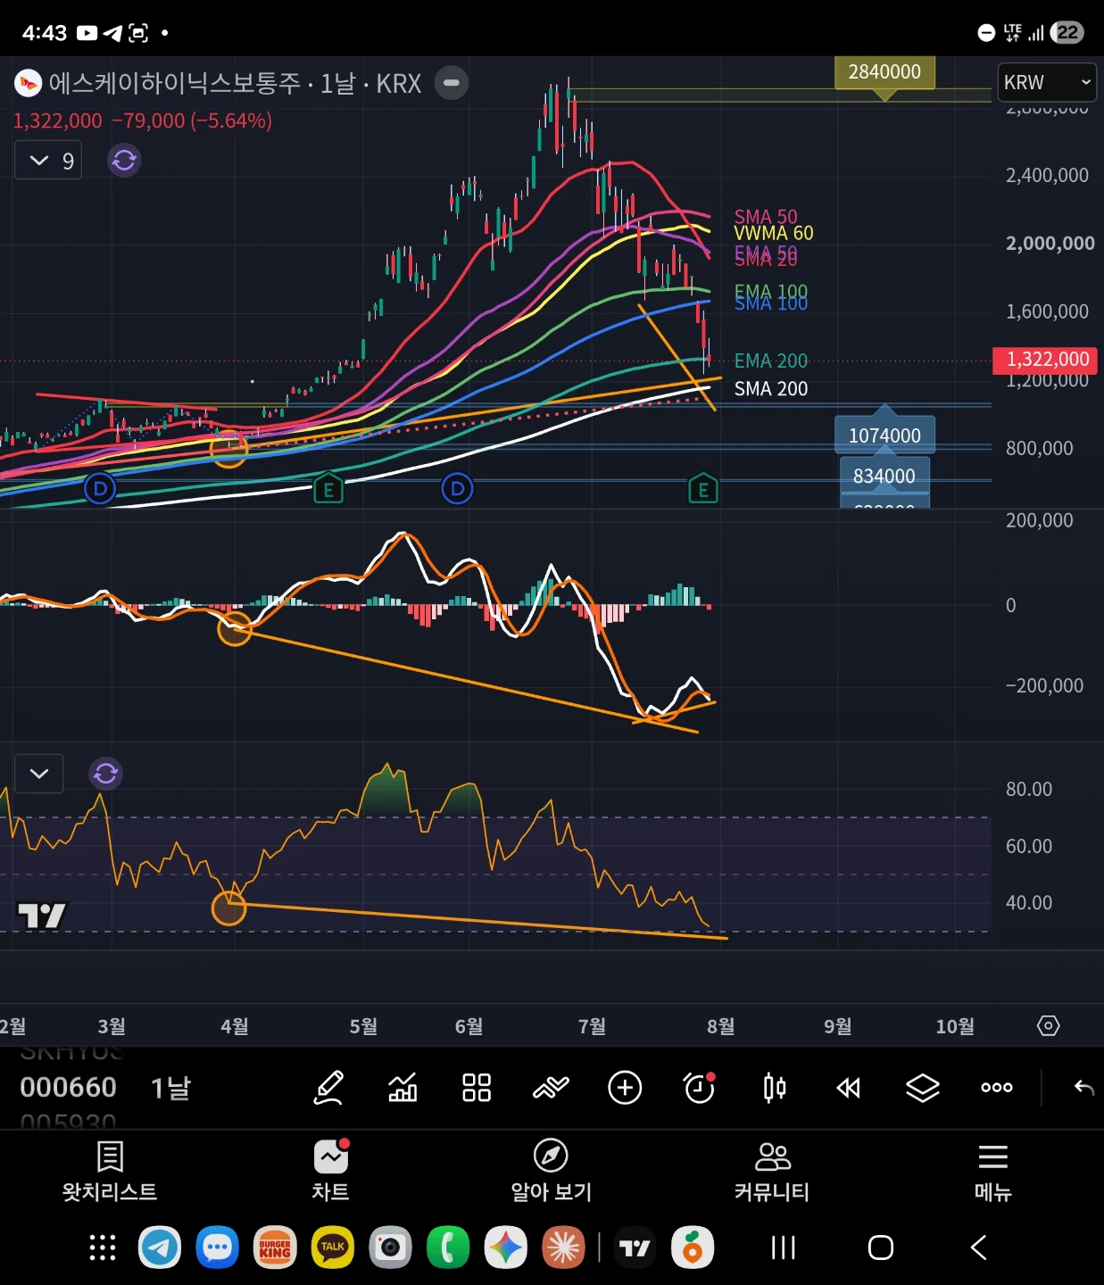The image size is (1104, 1285).
Task: Open the 000660 symbol search
Action: [69, 1088]
